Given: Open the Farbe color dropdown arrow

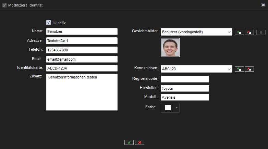Looking at the screenshot, I should (x=176, y=108).
